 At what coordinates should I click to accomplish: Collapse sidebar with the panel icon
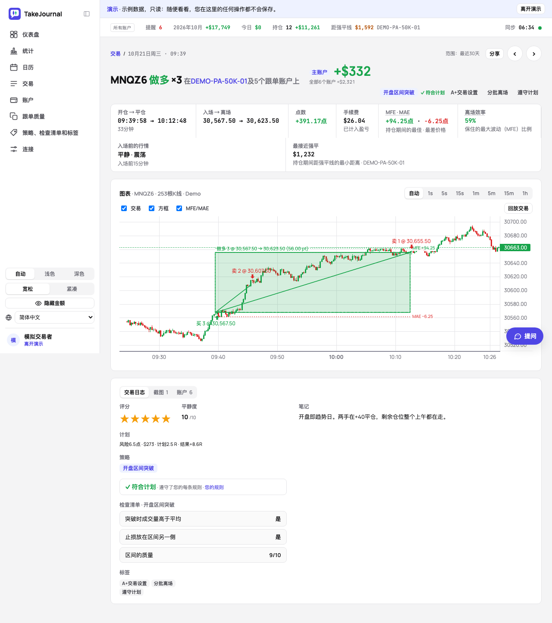tap(87, 14)
